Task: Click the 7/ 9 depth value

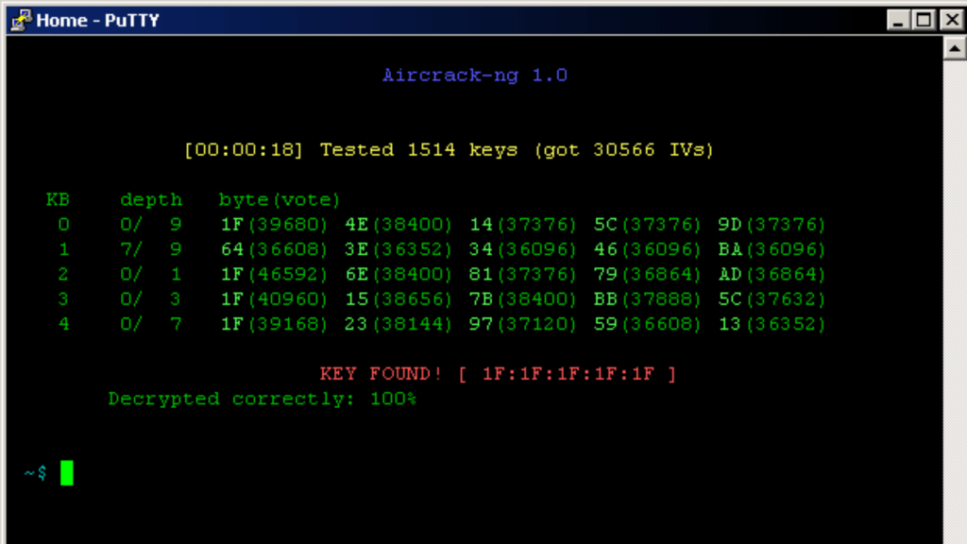Action: click(151, 249)
